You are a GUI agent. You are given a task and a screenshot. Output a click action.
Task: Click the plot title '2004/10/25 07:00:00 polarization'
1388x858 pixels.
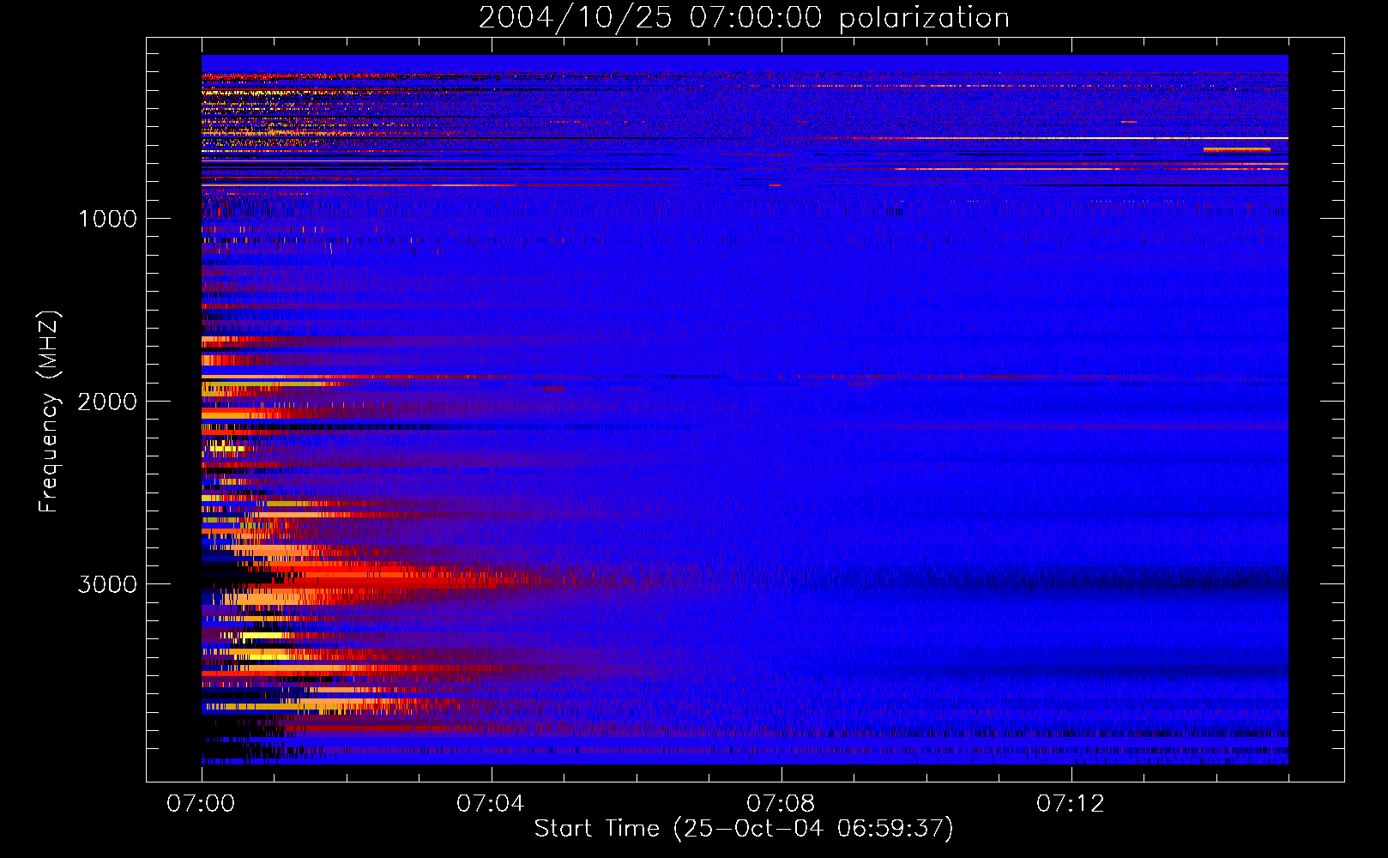click(744, 18)
